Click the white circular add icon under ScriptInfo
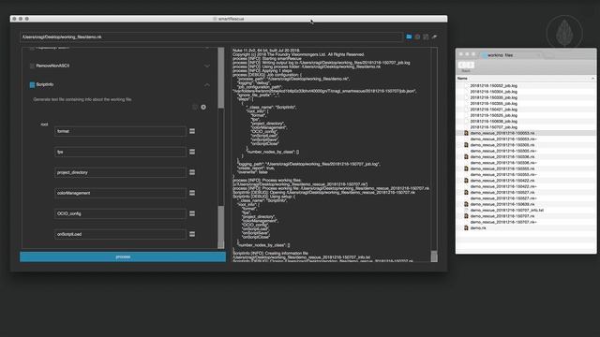This screenshot has height=337, width=600. coord(203,107)
